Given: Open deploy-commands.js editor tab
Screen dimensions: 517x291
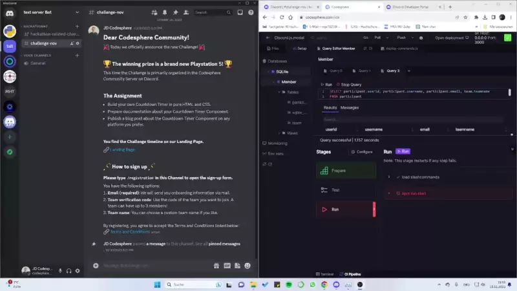Looking at the screenshot, I should [x=399, y=48].
